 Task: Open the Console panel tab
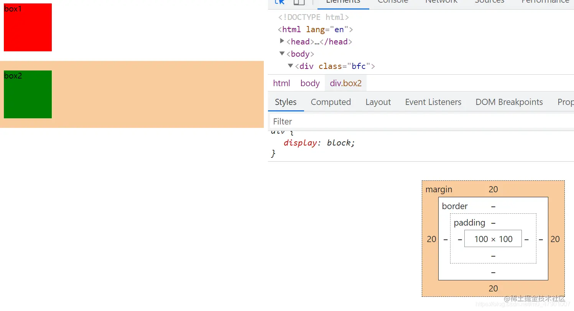[x=393, y=2]
